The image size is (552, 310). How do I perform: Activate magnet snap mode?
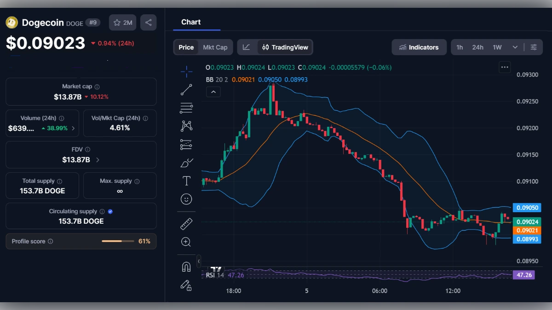186,267
